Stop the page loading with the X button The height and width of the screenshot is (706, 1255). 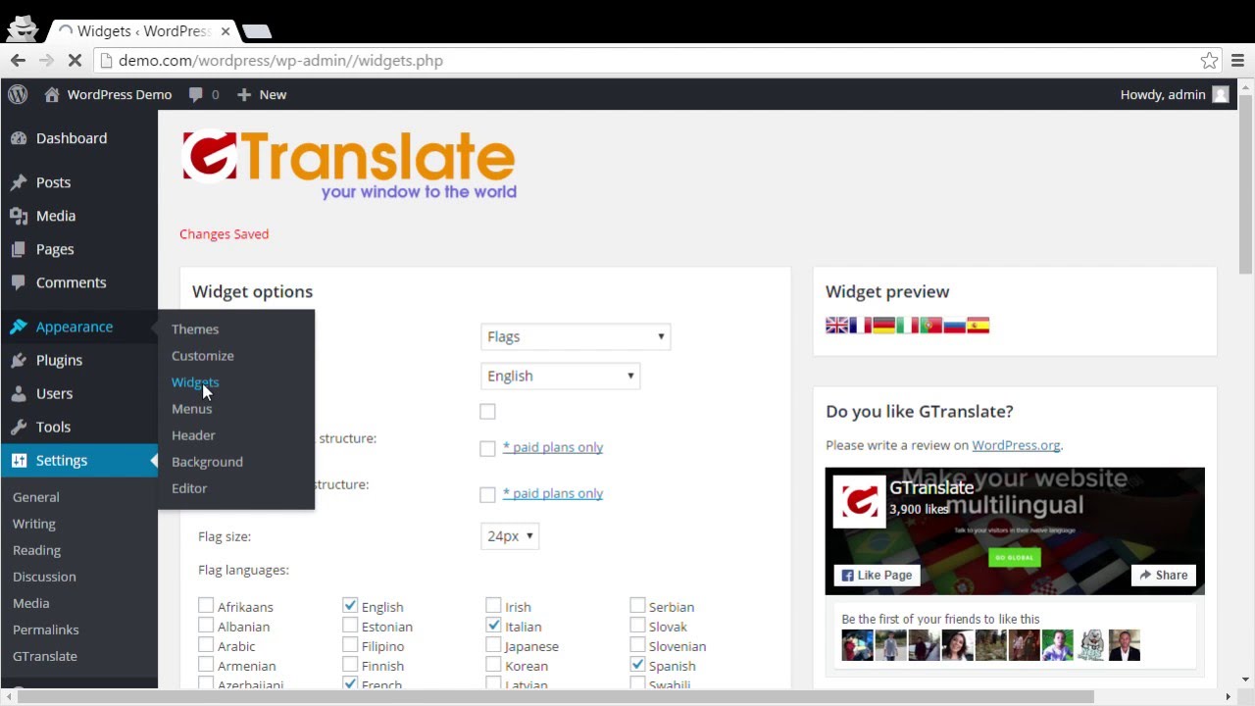75,61
